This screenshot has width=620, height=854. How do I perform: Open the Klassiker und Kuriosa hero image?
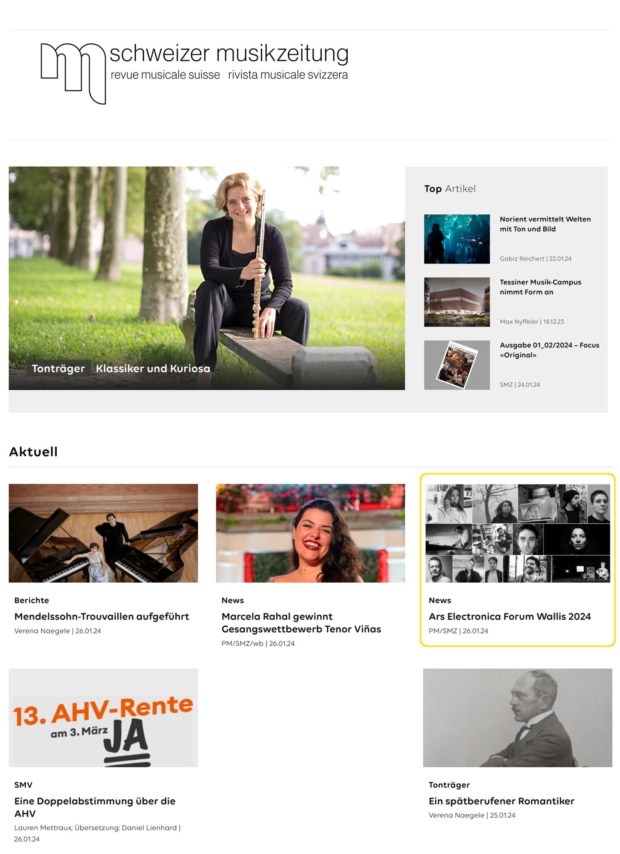pyautogui.click(x=207, y=278)
